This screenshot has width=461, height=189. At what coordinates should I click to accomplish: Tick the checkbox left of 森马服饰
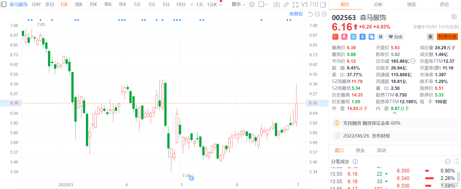tap(4, 4)
